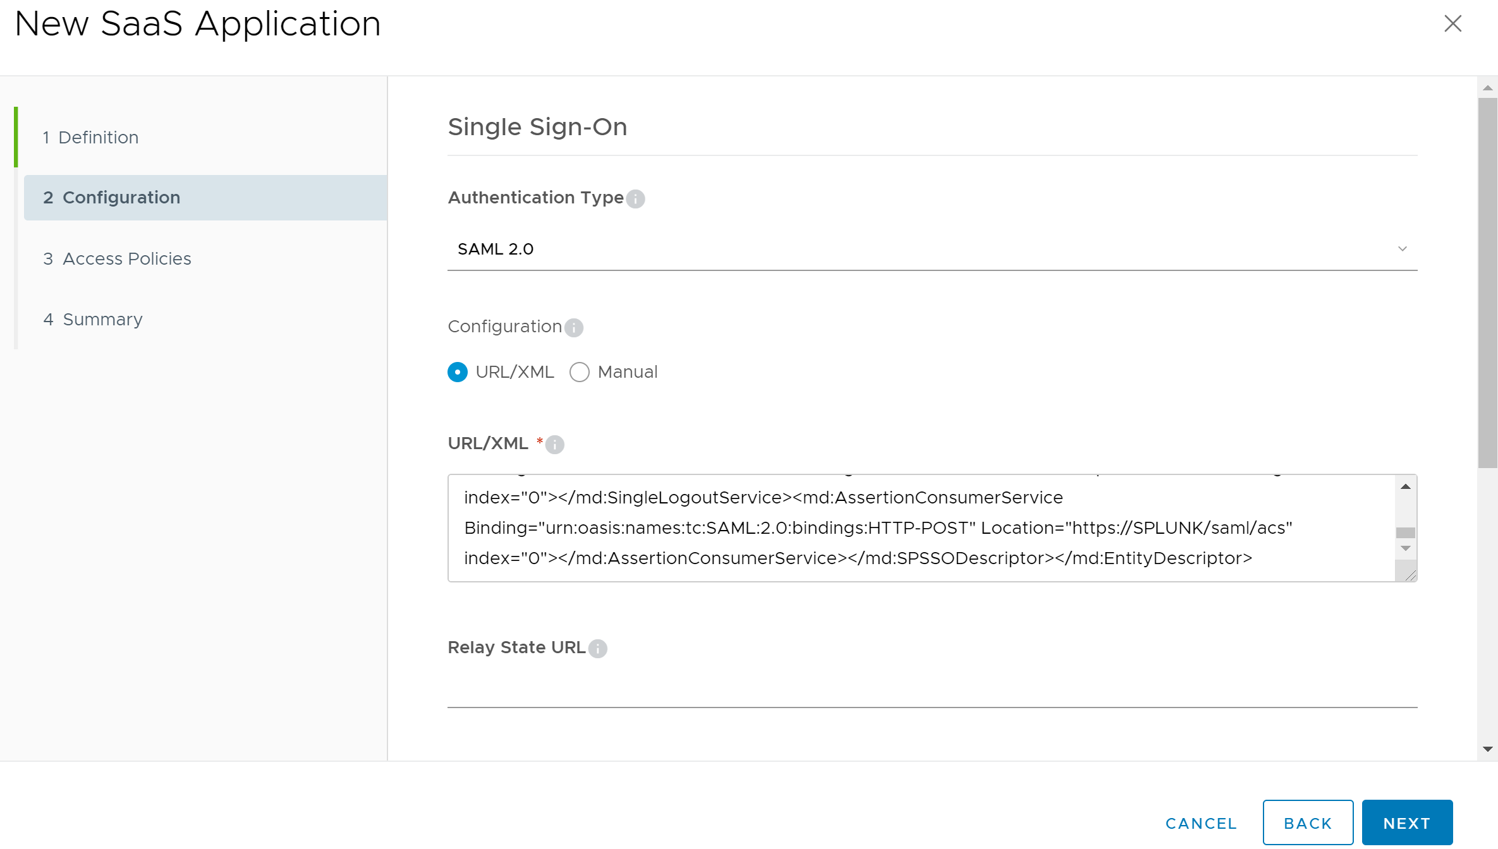
Task: Click the textarea resize handle corner
Action: pyautogui.click(x=1410, y=575)
